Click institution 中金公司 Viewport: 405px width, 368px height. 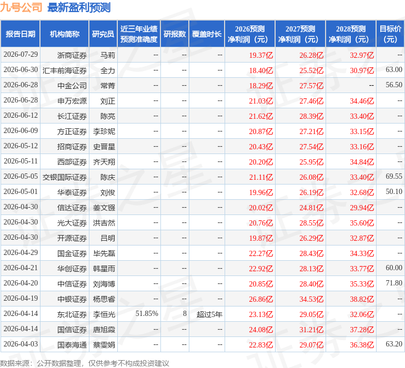(x=72, y=86)
